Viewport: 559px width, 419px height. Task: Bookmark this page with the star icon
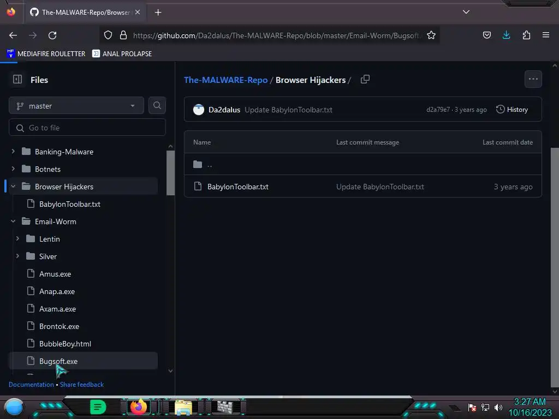click(x=431, y=35)
